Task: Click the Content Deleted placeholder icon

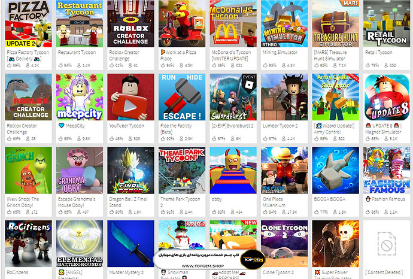Action: [x=387, y=244]
